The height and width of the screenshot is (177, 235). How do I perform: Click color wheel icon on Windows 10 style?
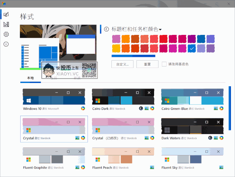point(83,108)
